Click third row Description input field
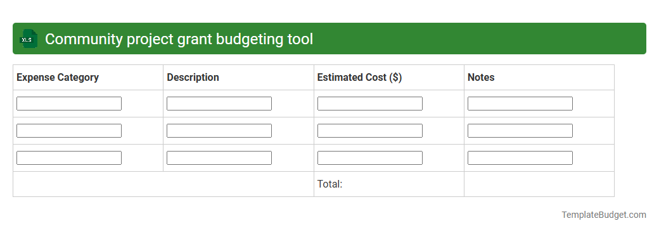Viewport: 659px width, 233px height. [219, 158]
